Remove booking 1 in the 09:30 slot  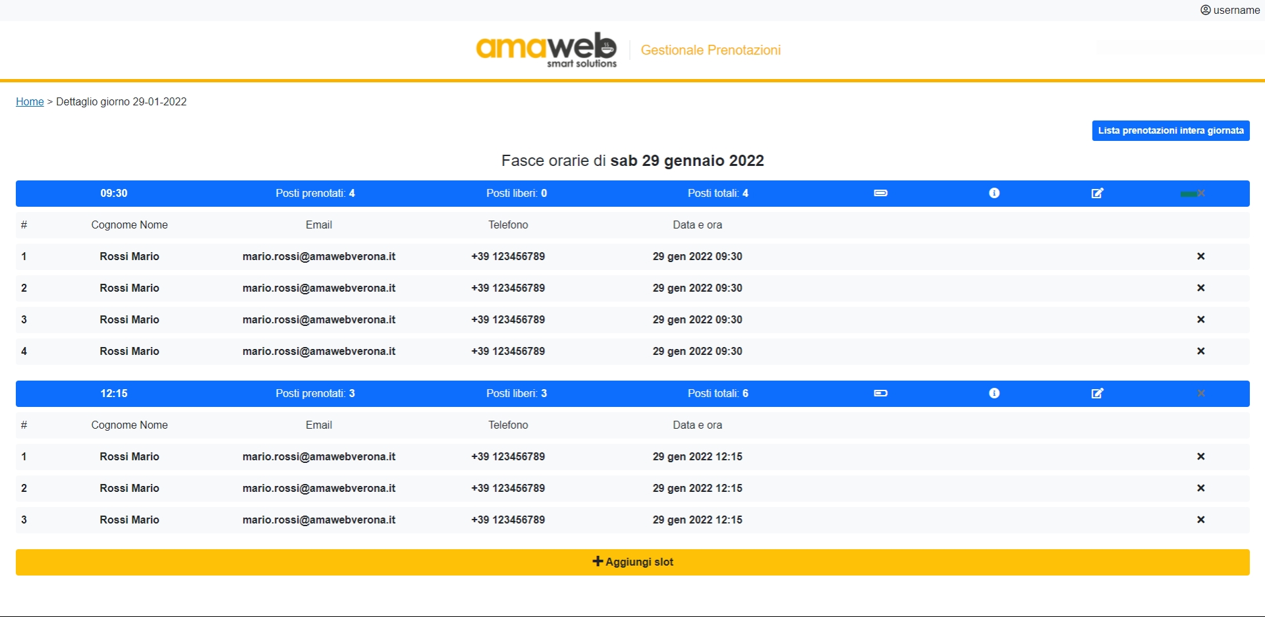pos(1200,256)
